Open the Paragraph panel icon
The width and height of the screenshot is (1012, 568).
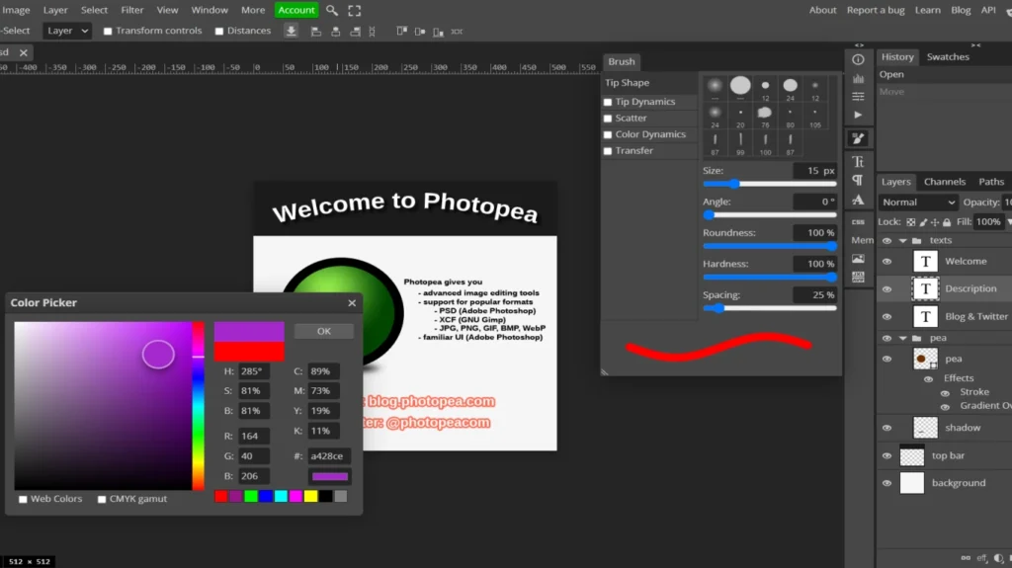[x=858, y=180]
